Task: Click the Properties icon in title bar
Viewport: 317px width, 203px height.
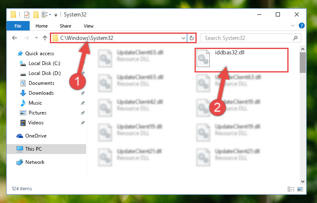Action: click(26, 15)
